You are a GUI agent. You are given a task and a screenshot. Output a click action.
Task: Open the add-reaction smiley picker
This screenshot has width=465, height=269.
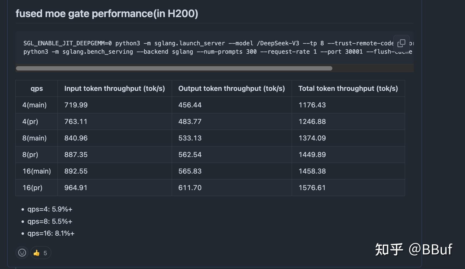pyautogui.click(x=22, y=252)
